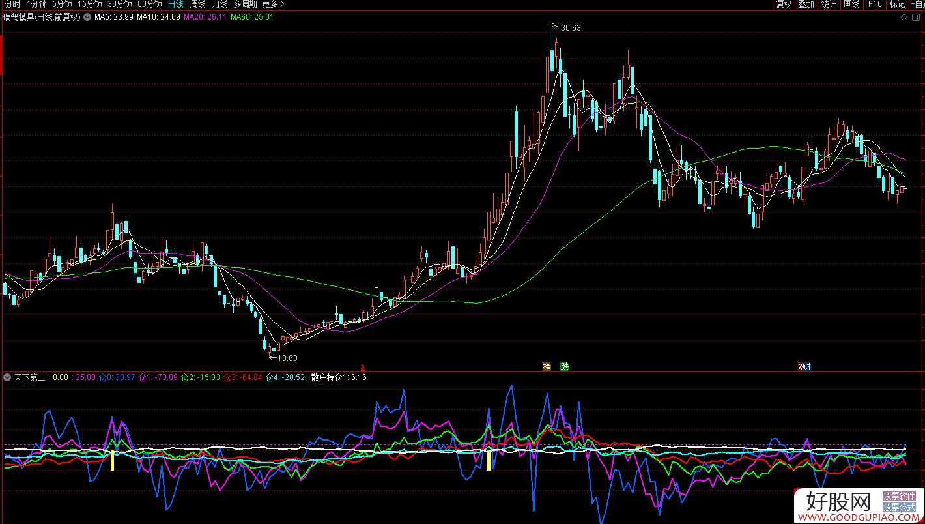
Task: Click the 10.68 low price label
Action: [287, 358]
